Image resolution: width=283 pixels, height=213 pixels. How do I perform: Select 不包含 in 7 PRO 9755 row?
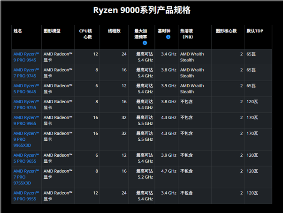[x=186, y=102]
